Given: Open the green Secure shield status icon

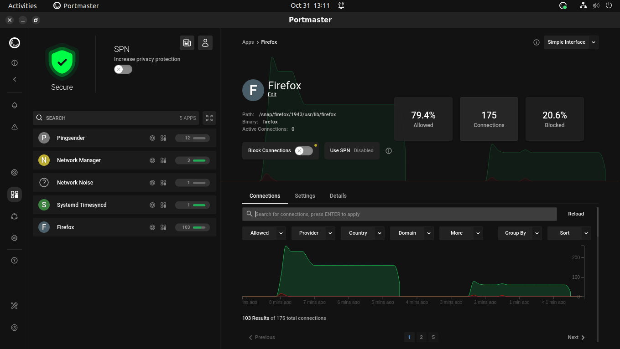Looking at the screenshot, I should [62, 62].
